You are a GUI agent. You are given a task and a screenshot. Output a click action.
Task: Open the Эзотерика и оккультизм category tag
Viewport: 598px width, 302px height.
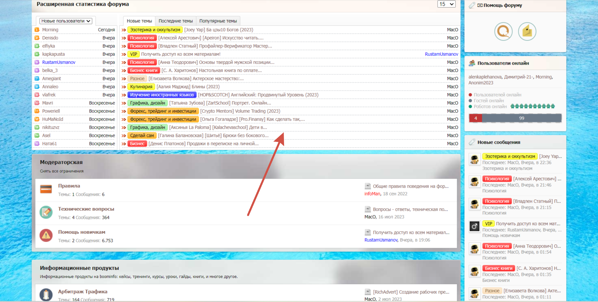point(155,30)
